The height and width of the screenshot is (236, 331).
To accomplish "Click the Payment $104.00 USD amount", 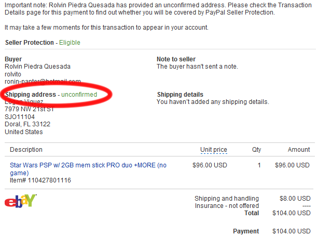I will pyautogui.click(x=292, y=231).
